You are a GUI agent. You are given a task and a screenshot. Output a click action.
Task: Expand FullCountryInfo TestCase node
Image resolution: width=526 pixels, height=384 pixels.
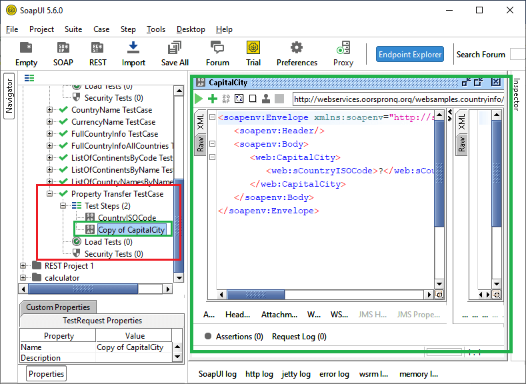tap(49, 134)
